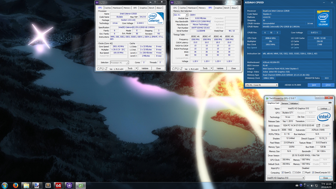
Task: Open the Caches tab in left CPU-Z window
Action: pos(108,8)
